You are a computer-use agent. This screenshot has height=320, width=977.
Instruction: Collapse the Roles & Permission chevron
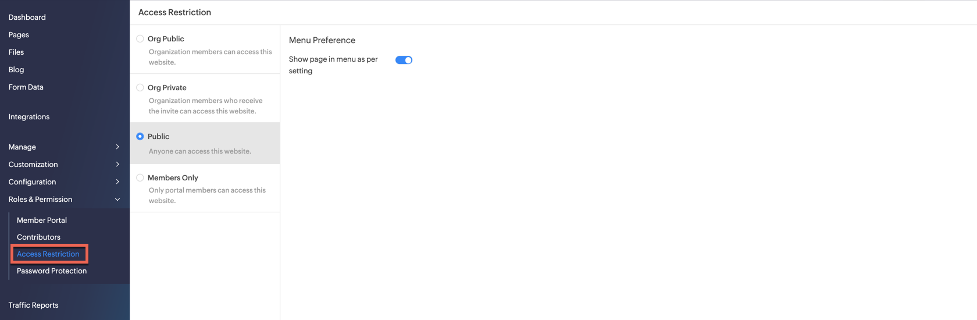tap(117, 200)
